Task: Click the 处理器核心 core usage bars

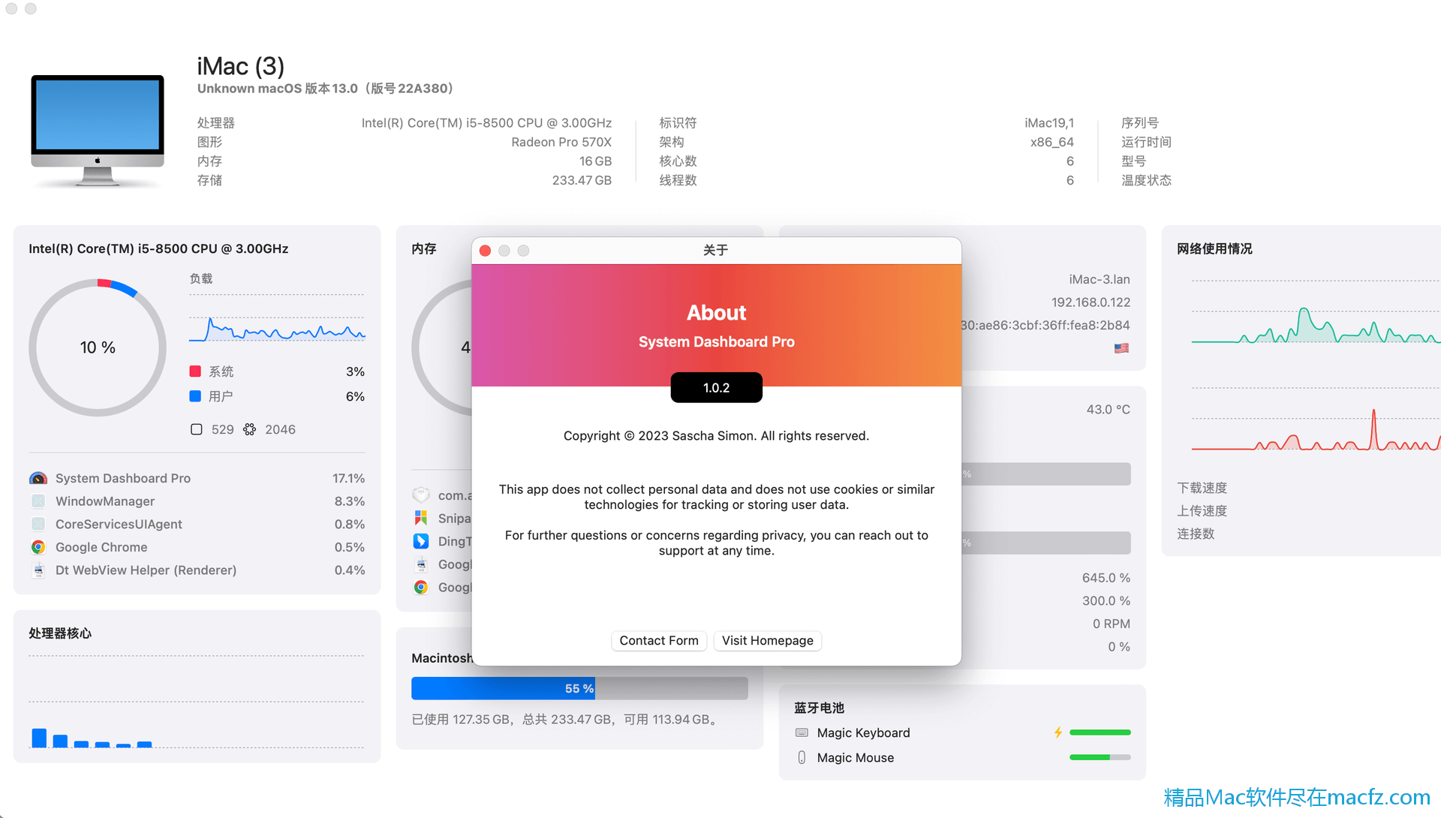Action: pos(92,738)
